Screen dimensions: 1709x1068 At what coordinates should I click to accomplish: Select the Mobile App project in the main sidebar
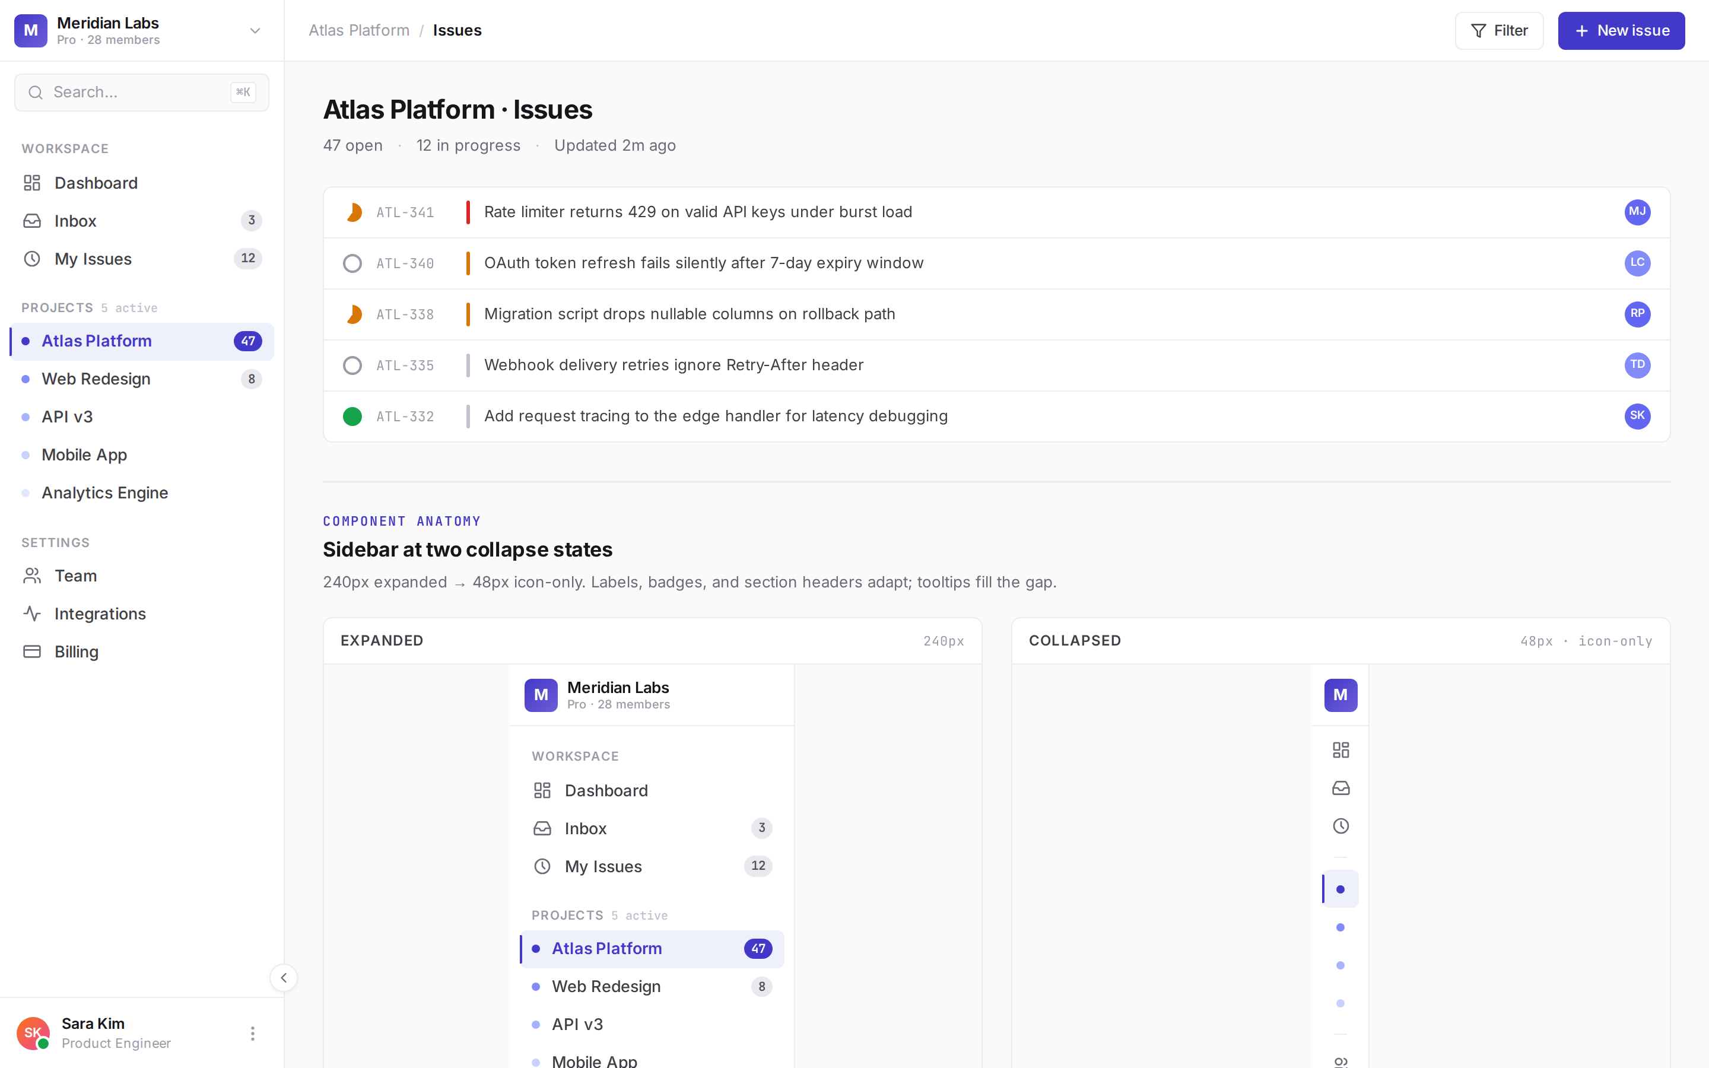(x=141, y=455)
